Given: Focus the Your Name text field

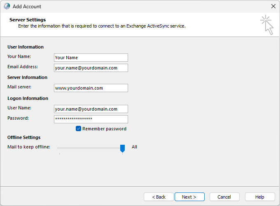Looking at the screenshot, I should [91, 58].
